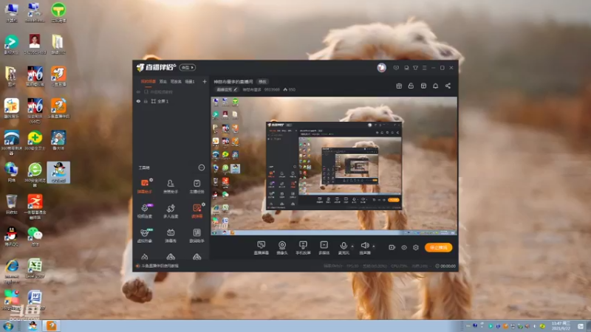Click the share icon above the preview

point(448,86)
